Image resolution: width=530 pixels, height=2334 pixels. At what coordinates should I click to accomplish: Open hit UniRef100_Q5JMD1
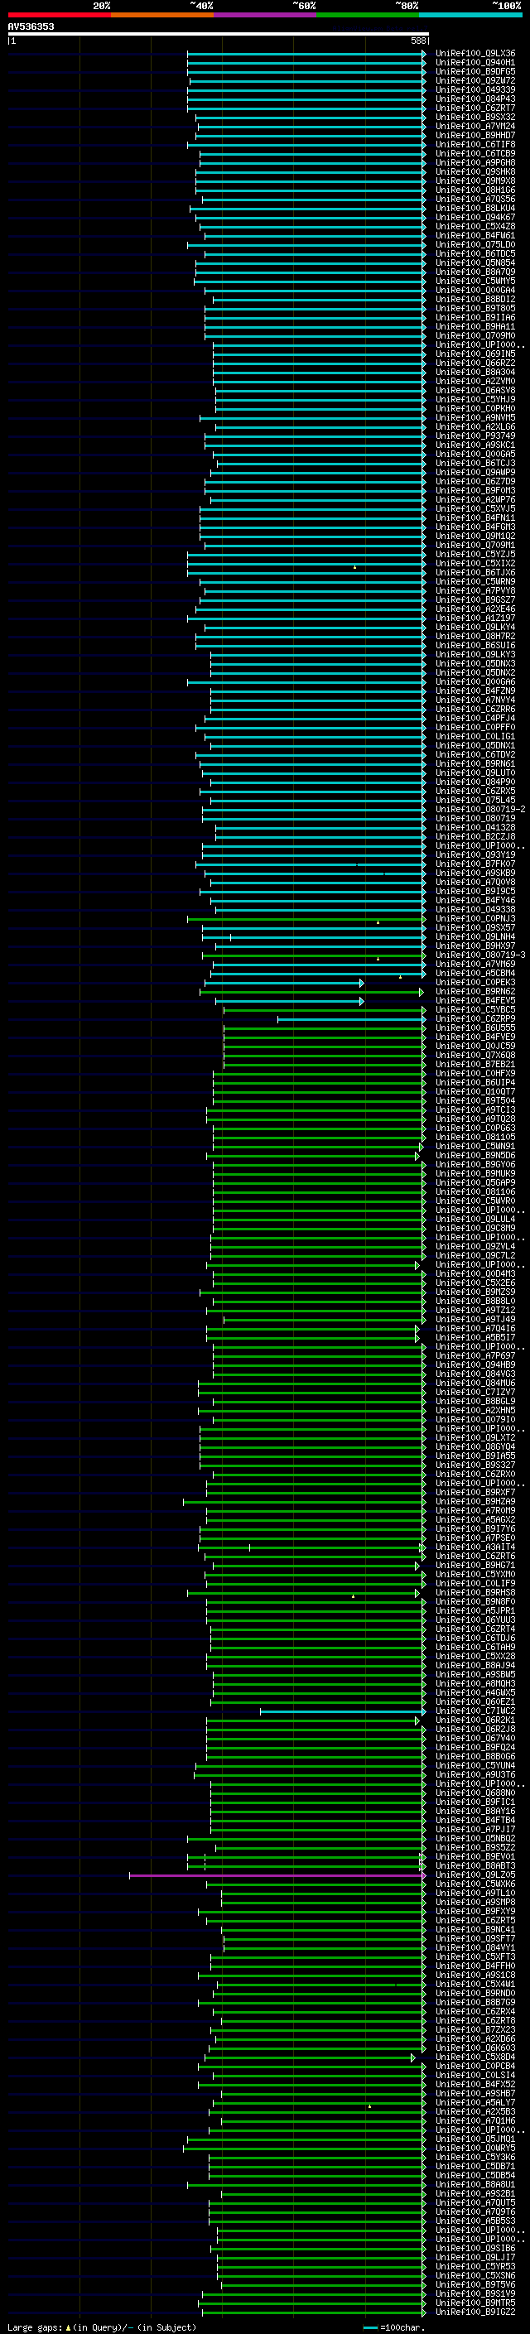[x=475, y=2139]
